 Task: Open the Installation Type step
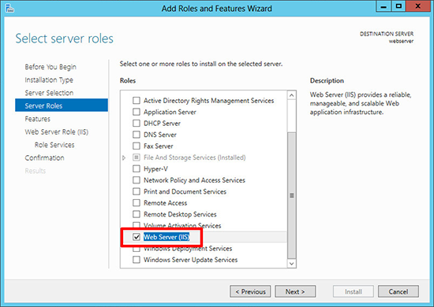(49, 80)
